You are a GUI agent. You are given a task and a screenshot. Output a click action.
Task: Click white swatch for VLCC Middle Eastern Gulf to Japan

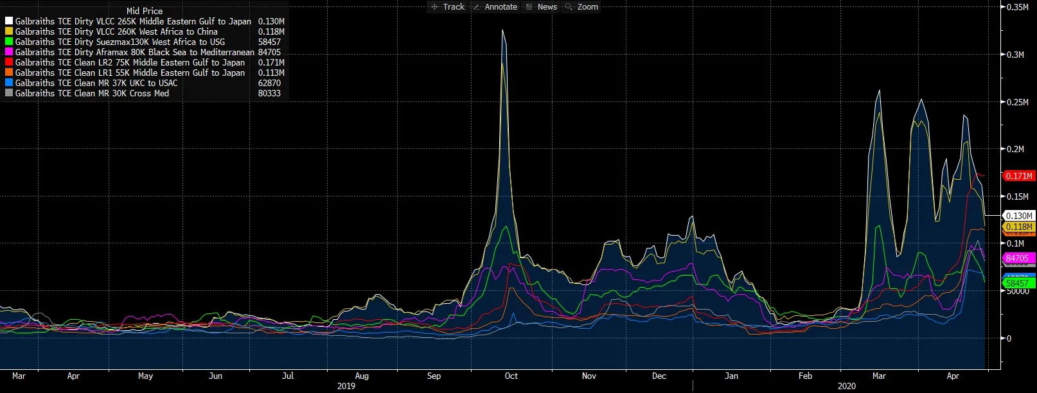[9, 21]
